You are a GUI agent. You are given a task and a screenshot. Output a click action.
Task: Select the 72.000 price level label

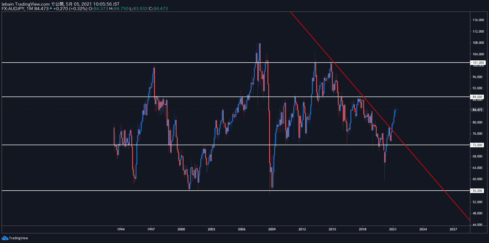coord(477,145)
